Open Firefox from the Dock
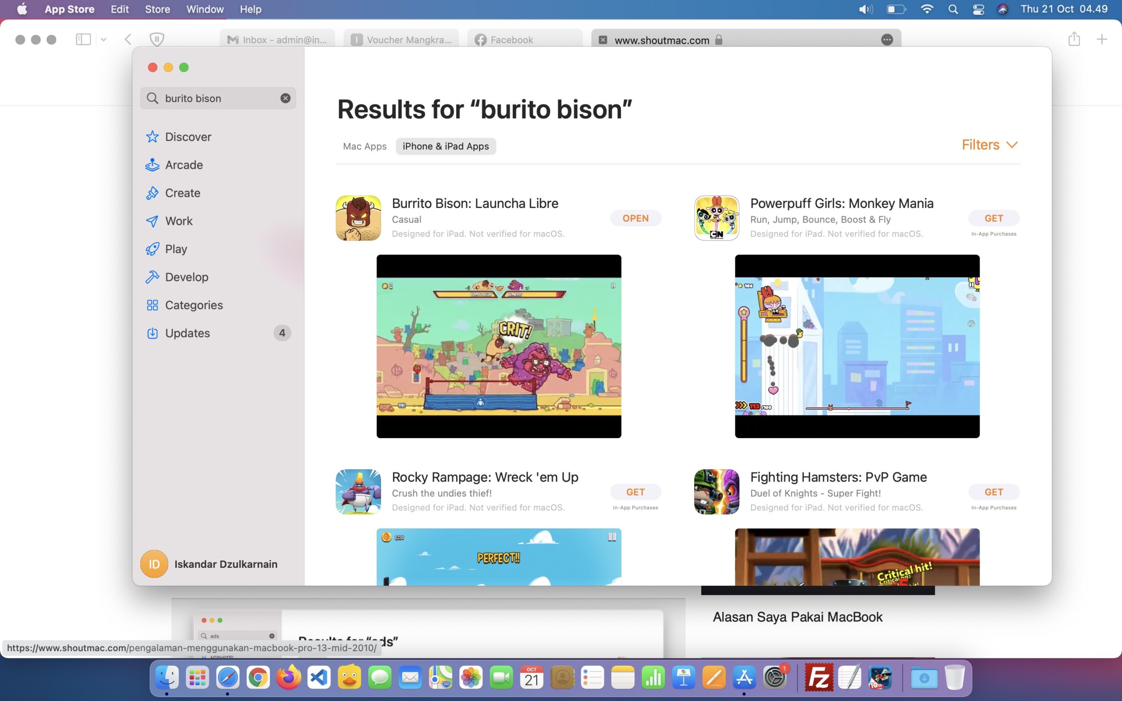 288,678
